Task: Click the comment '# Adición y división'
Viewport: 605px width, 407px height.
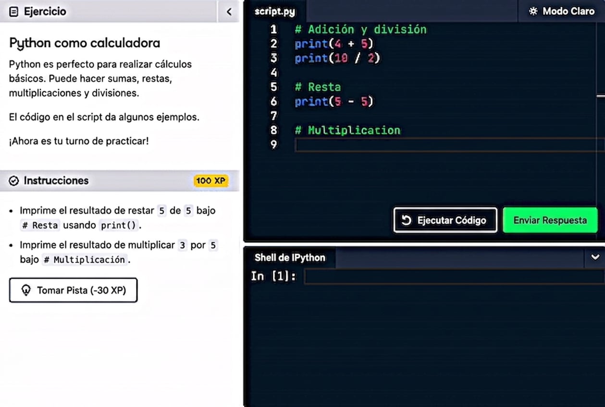Action: pyautogui.click(x=360, y=29)
